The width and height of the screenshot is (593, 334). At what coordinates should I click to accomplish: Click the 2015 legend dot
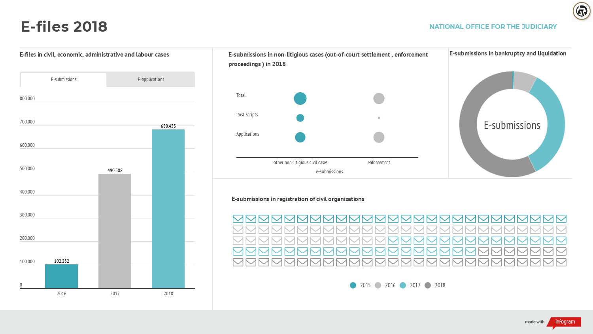click(353, 285)
